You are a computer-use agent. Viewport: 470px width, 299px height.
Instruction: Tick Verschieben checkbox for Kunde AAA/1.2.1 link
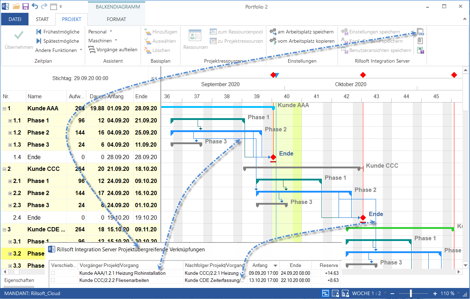(x=53, y=273)
